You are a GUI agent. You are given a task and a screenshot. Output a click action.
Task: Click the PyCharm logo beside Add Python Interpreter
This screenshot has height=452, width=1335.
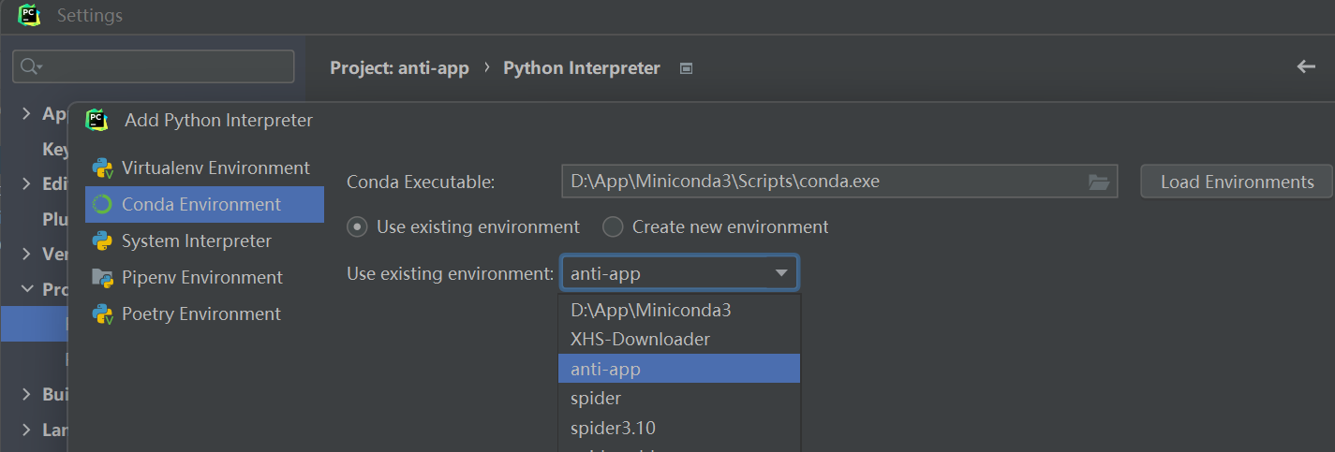coord(96,120)
